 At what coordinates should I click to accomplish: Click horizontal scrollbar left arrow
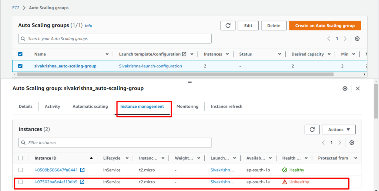click(15, 74)
